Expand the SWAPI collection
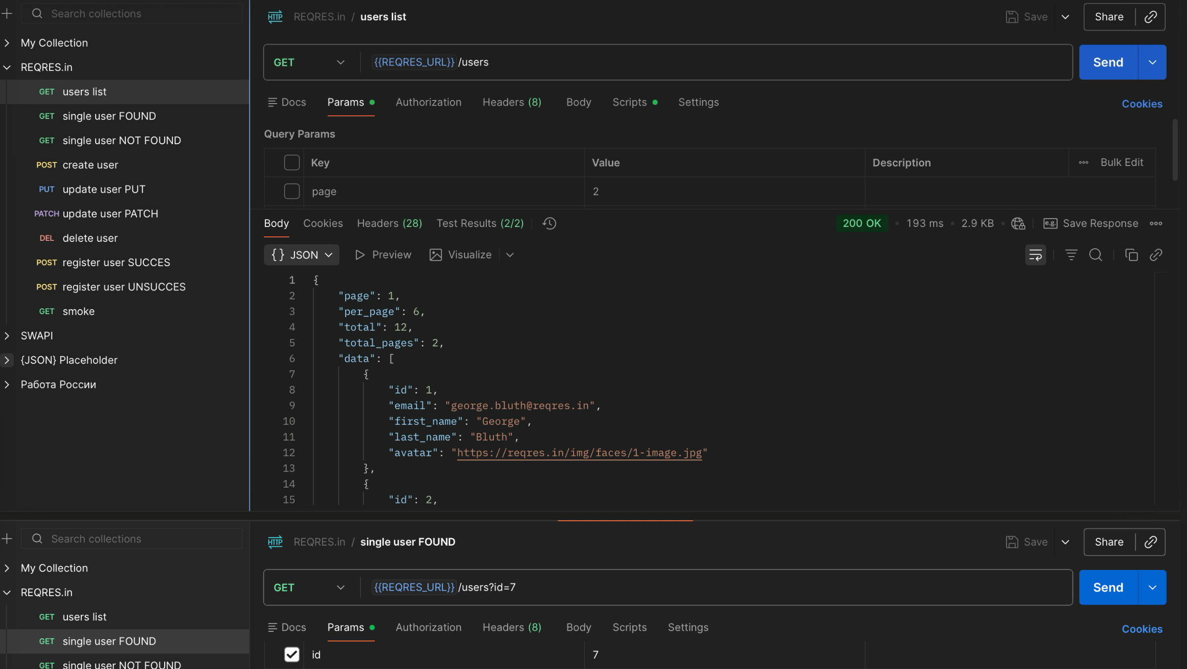Image resolution: width=1187 pixels, height=669 pixels. (7, 335)
